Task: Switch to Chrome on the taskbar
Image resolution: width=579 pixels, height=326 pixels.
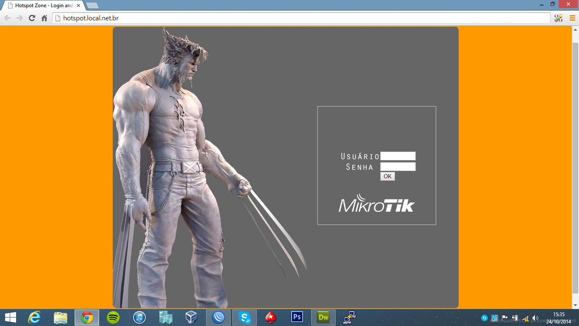Action: (x=87, y=318)
